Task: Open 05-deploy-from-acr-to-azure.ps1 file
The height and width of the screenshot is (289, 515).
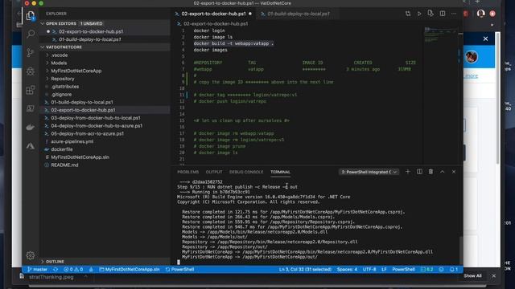Action: [x=88, y=134]
